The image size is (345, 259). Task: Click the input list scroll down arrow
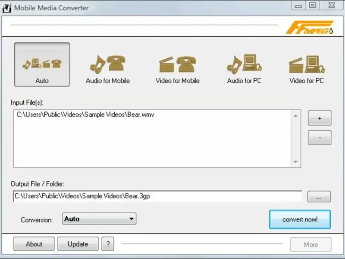pos(295,162)
